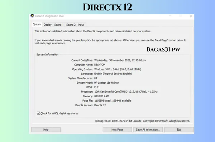
Task: Select the System Manufacturer value HP
Action: click(x=96, y=78)
